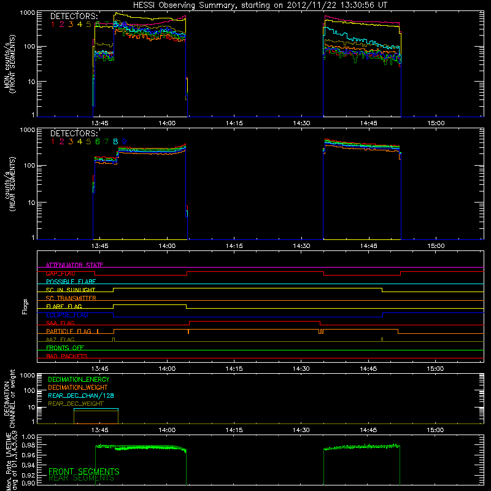Screen dimensions: 491x491
Task: Select the POSSIBLE_FLARE flag label
Action: (x=71, y=282)
